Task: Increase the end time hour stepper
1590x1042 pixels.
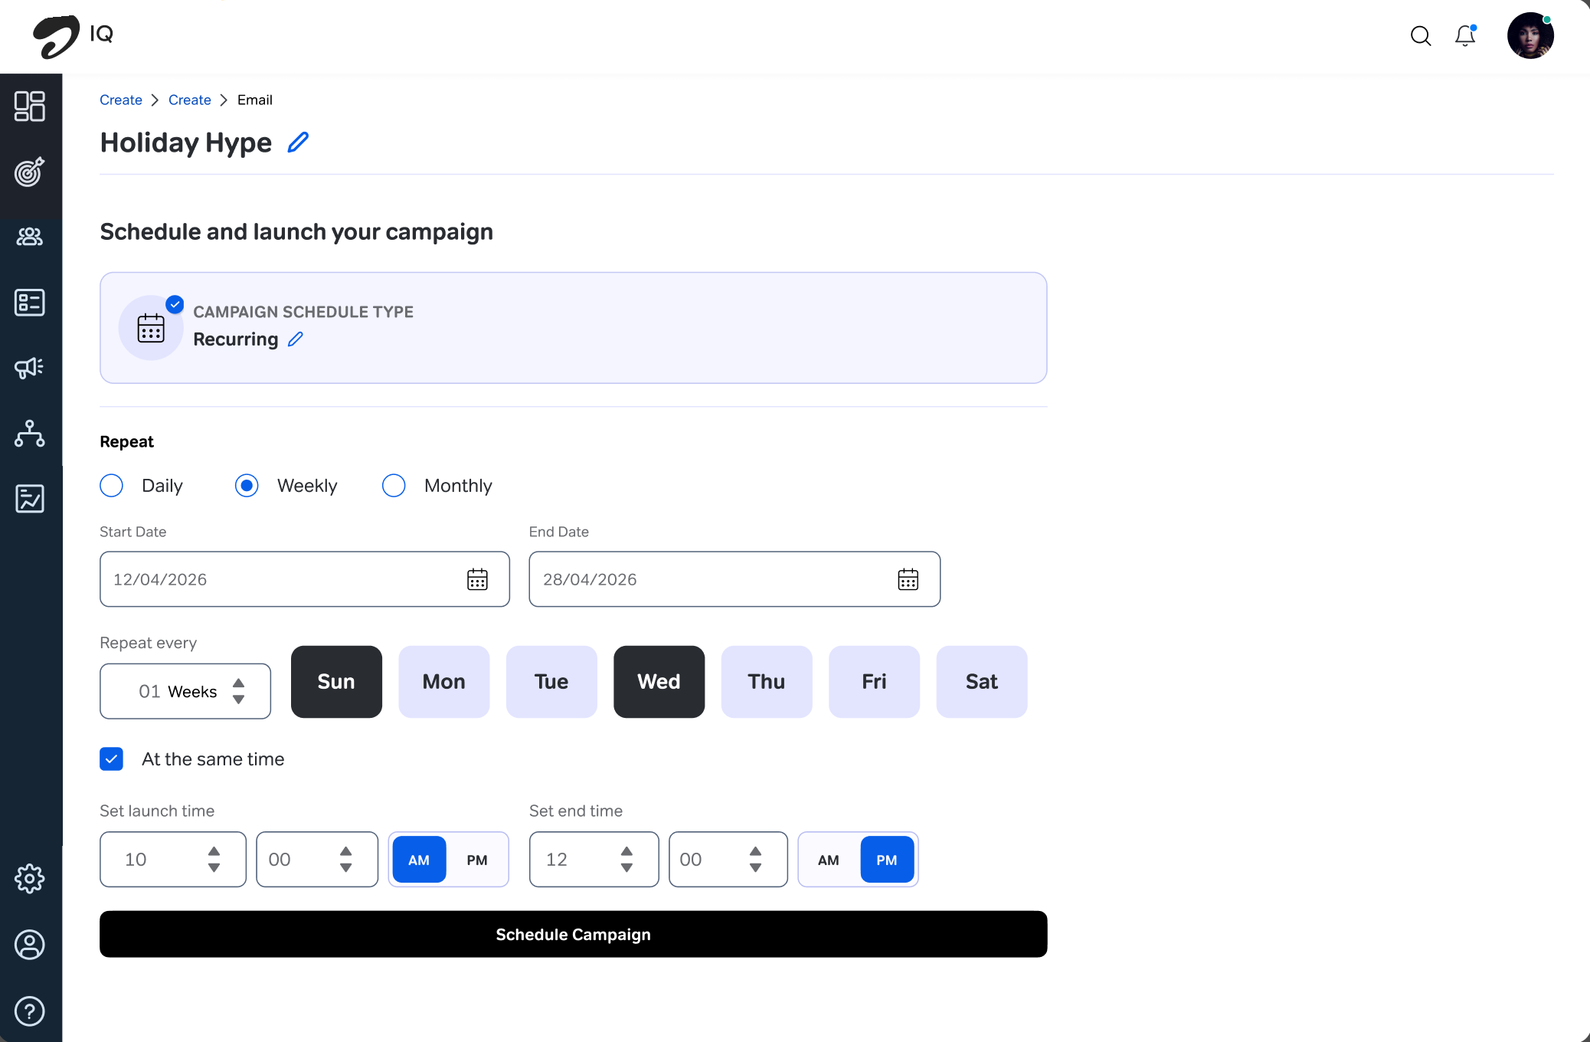Action: [x=627, y=851]
